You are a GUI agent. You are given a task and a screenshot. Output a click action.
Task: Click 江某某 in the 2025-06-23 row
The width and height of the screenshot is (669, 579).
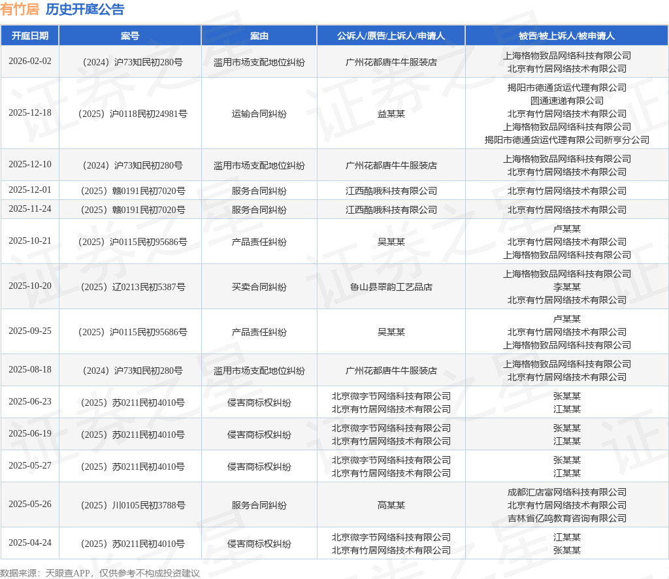coord(566,409)
